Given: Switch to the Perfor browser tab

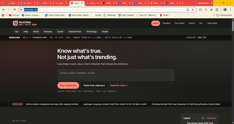Looking at the screenshot, I should click(45, 3).
